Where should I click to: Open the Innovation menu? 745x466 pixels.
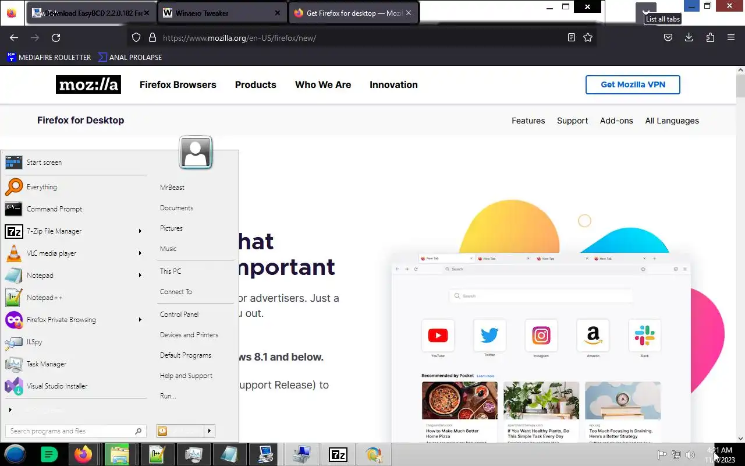(393, 84)
